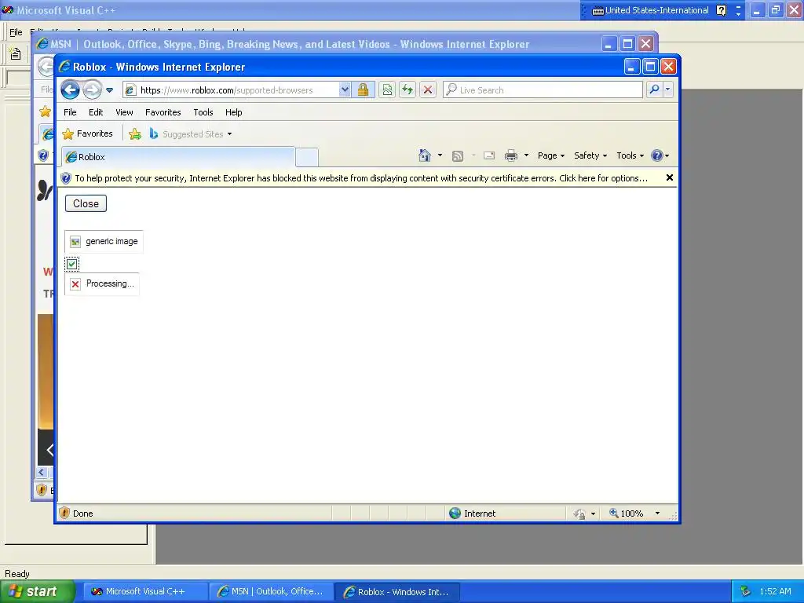Switch to MSN taskbar button

271,591
